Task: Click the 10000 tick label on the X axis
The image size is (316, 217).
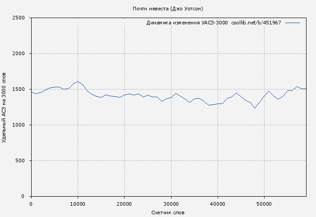Action: click(78, 204)
